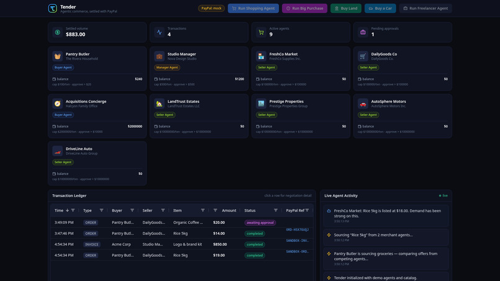This screenshot has height=281, width=500.
Task: Click the awaiting approval status badge
Action: [260, 223]
